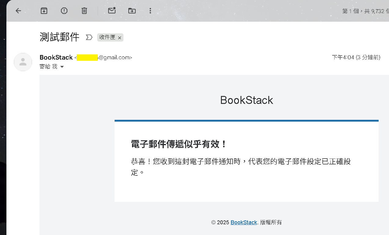Click the large BookStack header in the email body

click(x=247, y=100)
